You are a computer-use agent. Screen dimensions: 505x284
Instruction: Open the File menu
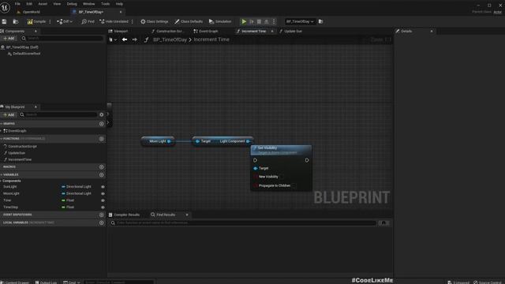pos(17,4)
